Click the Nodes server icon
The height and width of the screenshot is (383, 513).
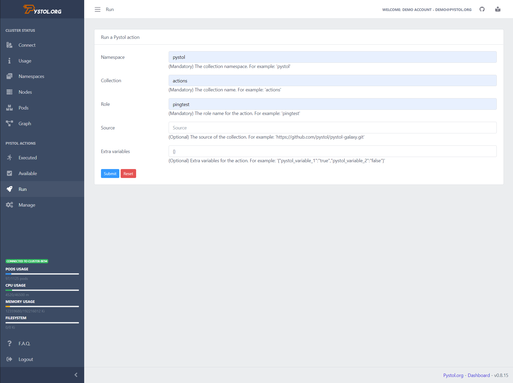tap(9, 92)
